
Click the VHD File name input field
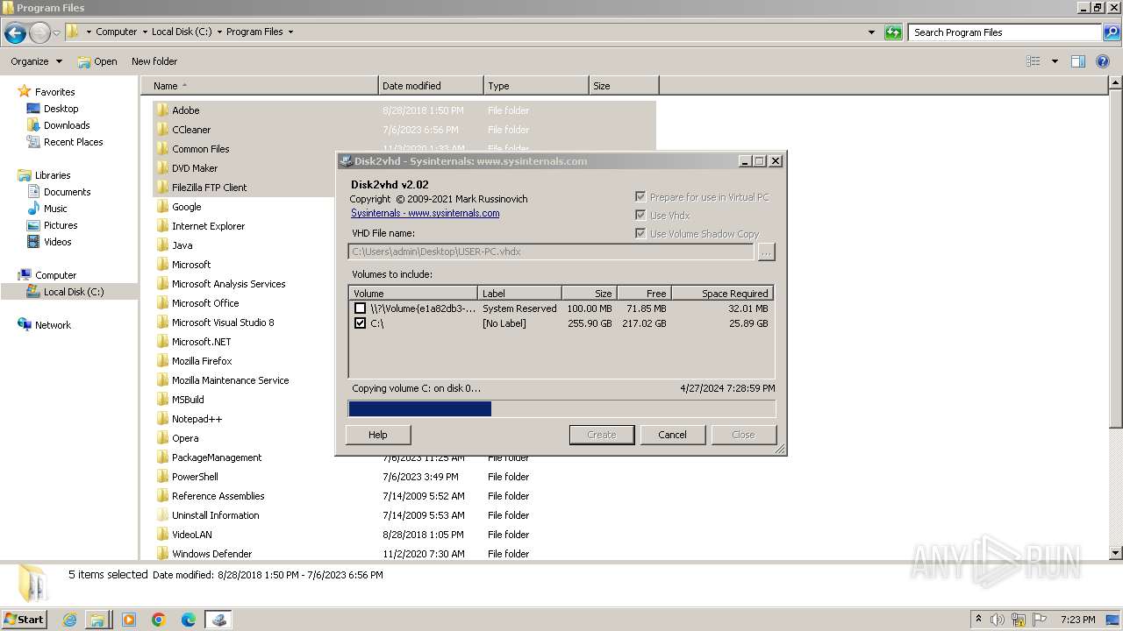pyautogui.click(x=551, y=252)
